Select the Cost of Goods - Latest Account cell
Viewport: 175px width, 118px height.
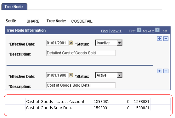58,101
